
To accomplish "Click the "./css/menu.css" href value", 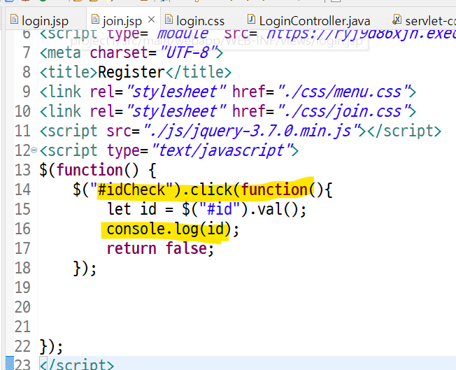I will pos(343,92).
